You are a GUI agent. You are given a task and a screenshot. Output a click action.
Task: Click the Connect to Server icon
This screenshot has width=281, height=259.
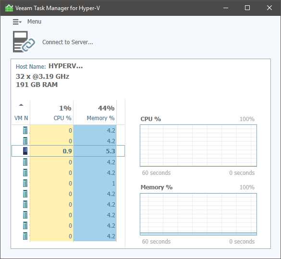(24, 42)
